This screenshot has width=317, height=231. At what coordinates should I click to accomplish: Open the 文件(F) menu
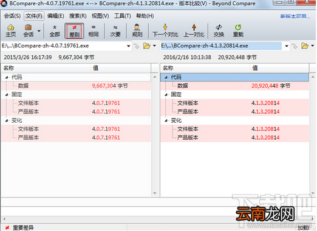tap(34, 16)
